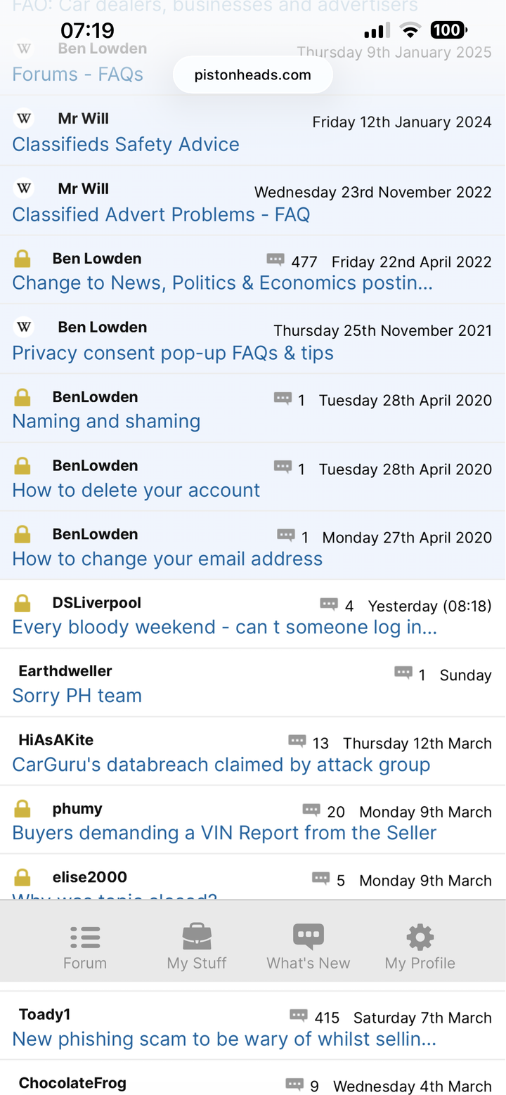
Task: Open Classifieds Safety Advice topic
Action: [x=126, y=145]
